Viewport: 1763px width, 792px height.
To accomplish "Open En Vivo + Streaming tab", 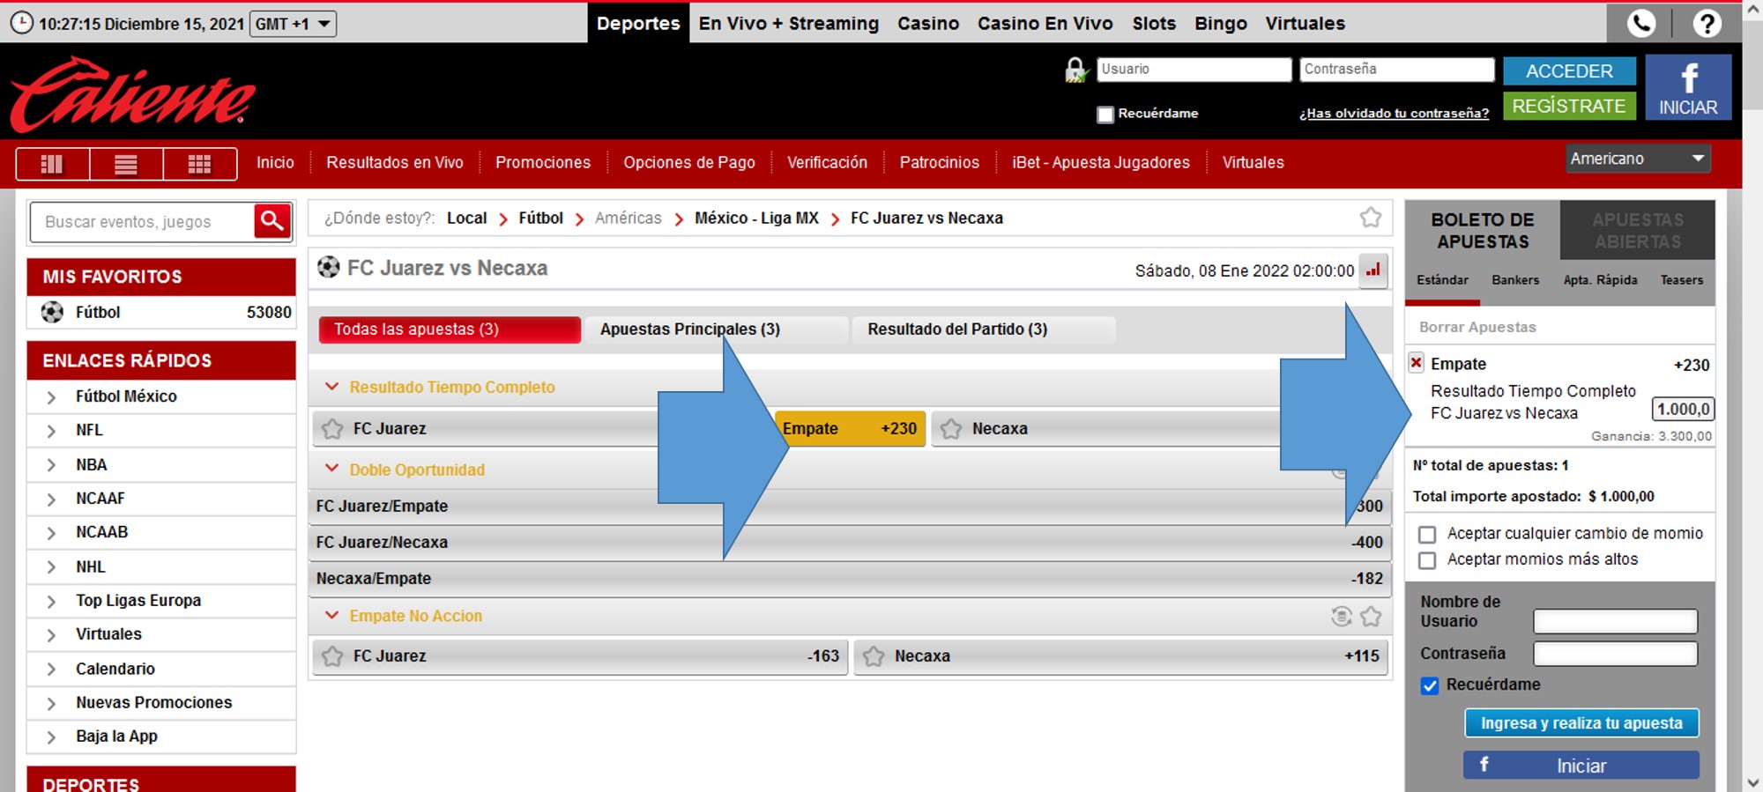I will pyautogui.click(x=789, y=23).
